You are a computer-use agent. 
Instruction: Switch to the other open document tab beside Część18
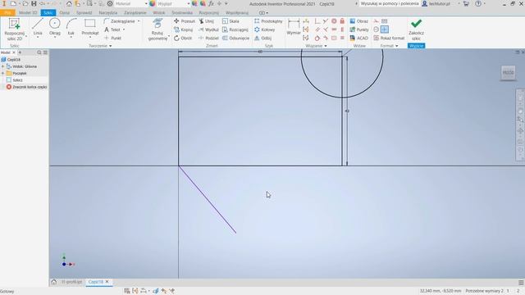tap(71, 282)
